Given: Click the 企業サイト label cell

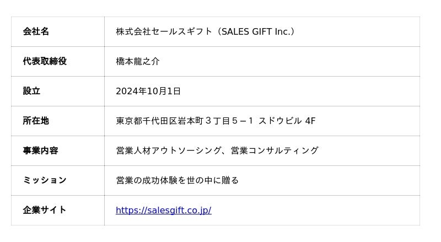Looking at the screenshot, I should 45,210.
